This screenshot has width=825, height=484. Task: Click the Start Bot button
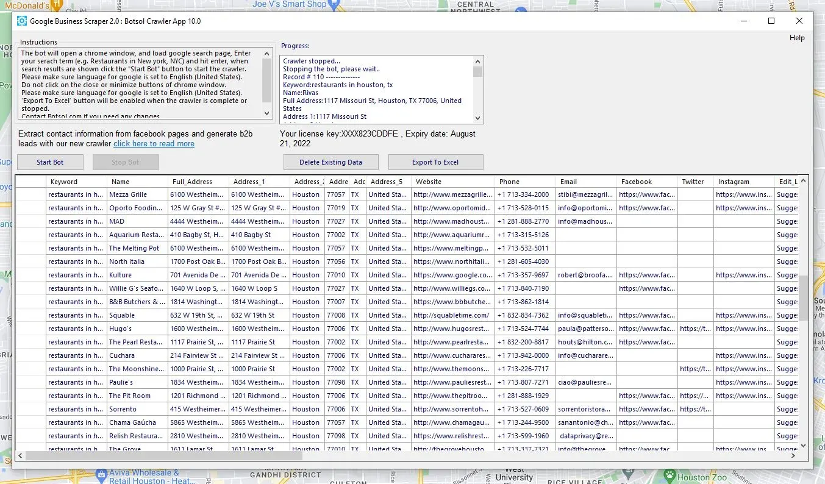coord(50,162)
